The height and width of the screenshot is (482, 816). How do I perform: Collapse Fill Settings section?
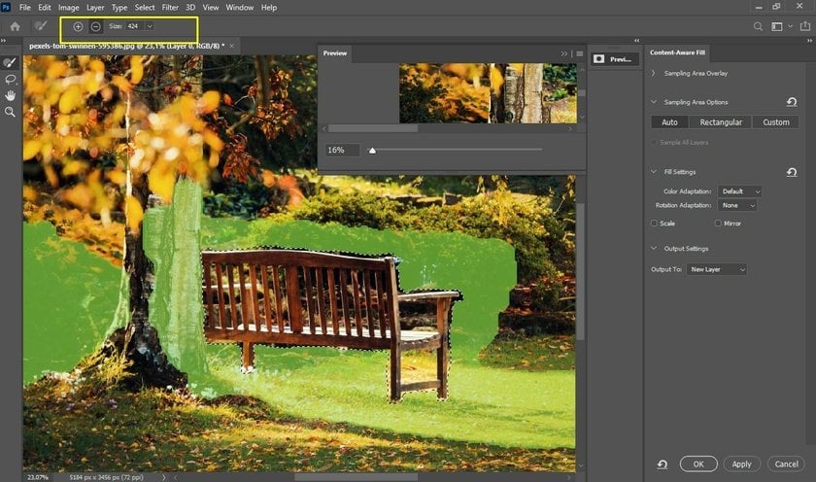[x=654, y=172]
